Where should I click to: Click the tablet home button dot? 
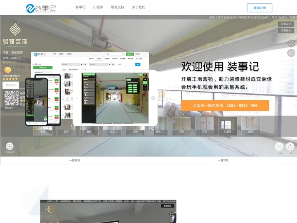point(153,98)
